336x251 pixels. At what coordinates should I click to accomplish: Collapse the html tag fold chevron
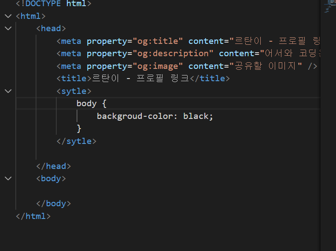[x=8, y=16]
